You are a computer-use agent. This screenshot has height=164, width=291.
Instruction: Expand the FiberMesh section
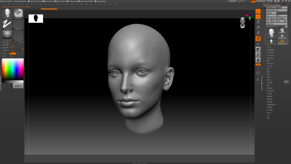tap(270, 64)
